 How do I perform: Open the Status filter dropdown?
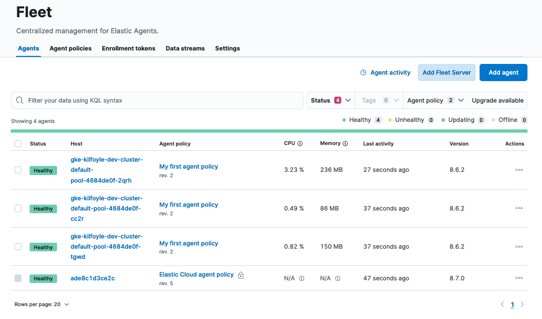coord(330,100)
